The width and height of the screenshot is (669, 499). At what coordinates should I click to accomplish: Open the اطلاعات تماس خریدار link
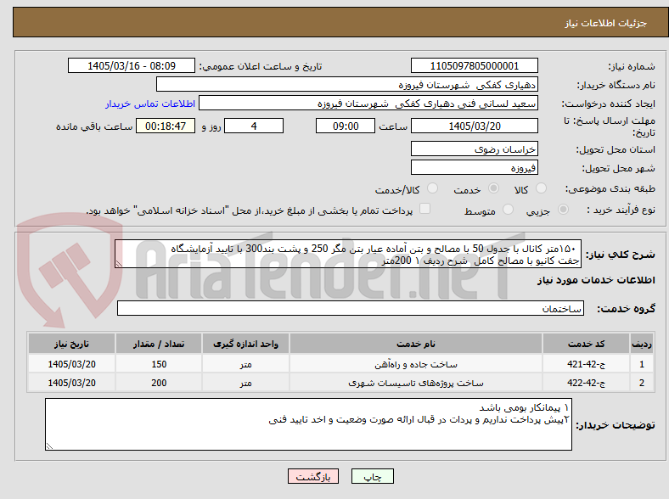point(150,104)
